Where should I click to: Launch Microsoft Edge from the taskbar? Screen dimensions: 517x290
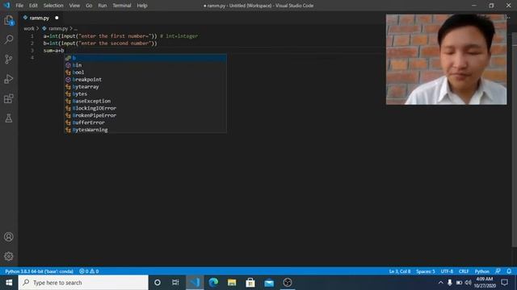click(213, 283)
